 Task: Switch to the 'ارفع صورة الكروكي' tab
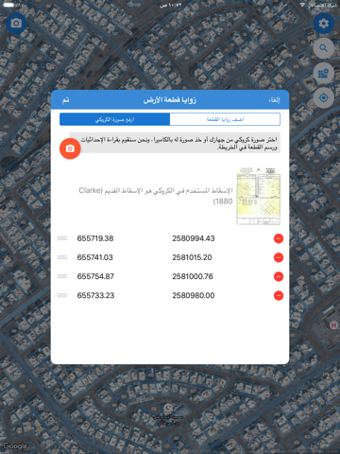pos(114,119)
